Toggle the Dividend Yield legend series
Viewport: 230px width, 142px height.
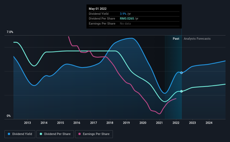(x=20, y=134)
